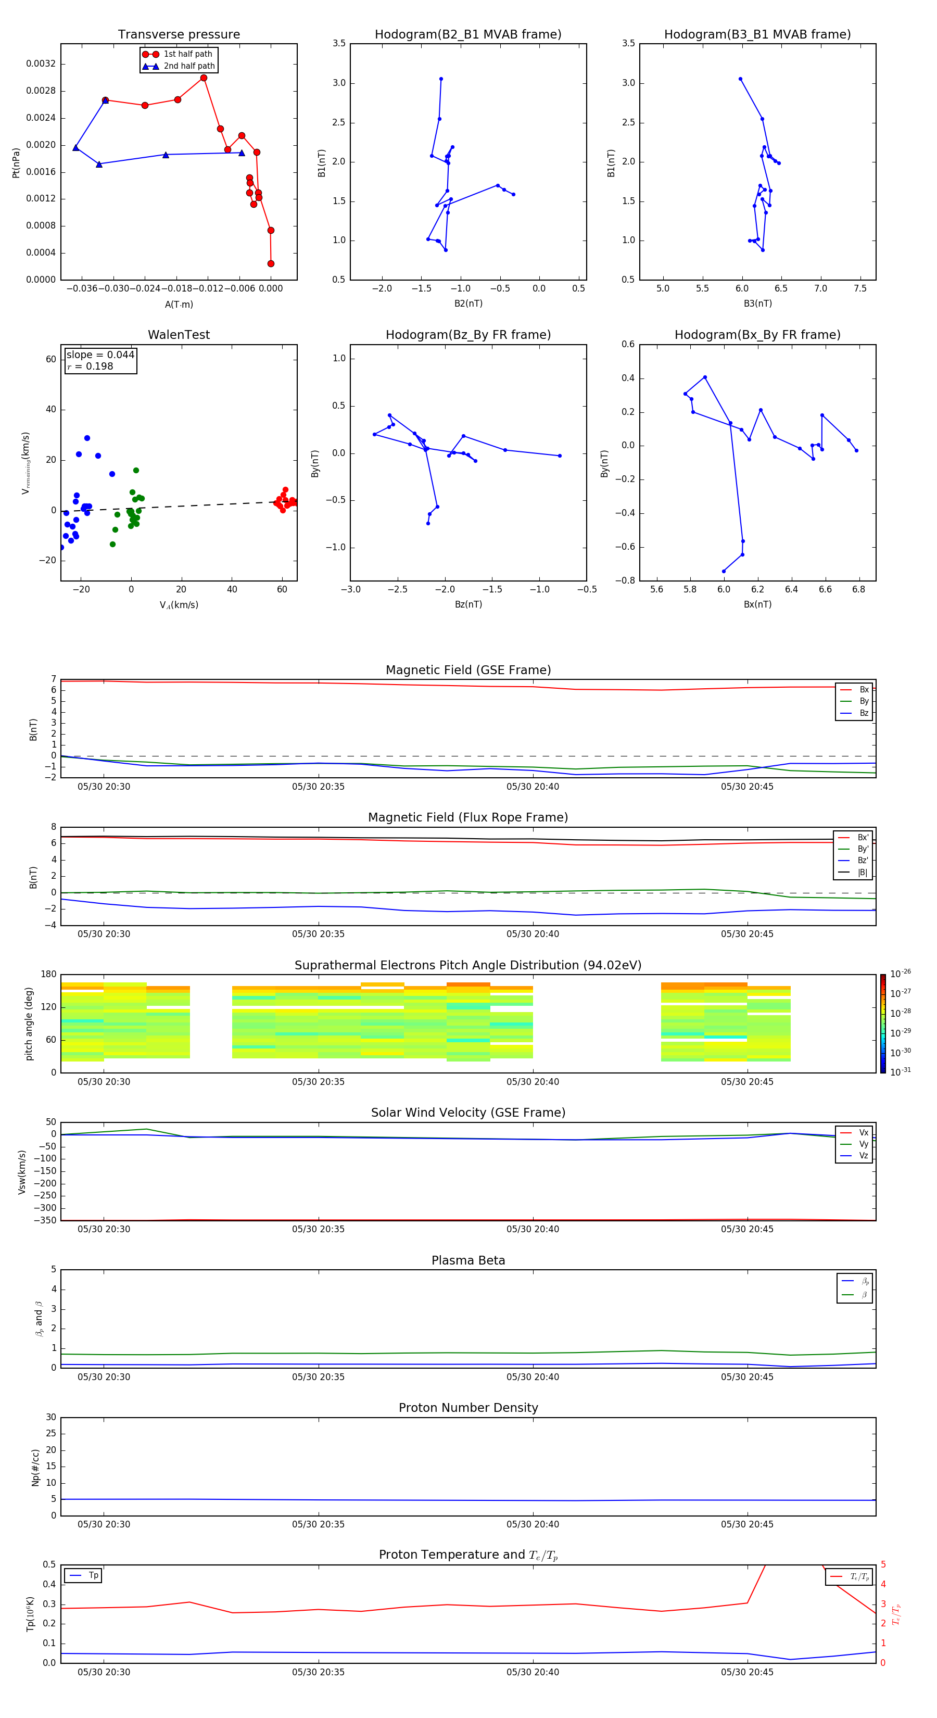Click the 'Solar Wind Velocity (GSE Frame)' title

tap(468, 1113)
